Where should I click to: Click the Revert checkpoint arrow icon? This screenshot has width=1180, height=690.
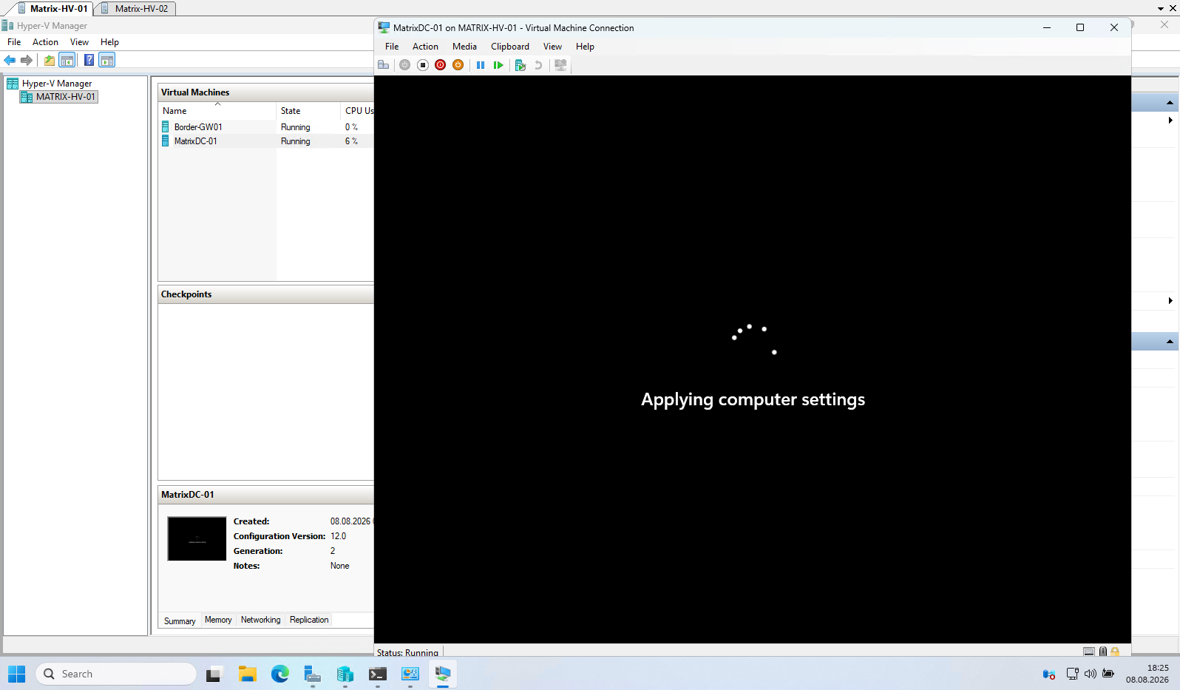tap(538, 65)
